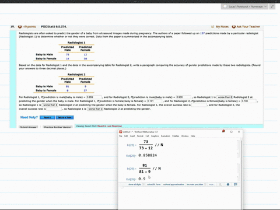Click the value 81 in the Radiologist 2 table
Image resolution: width=280 pixels, height=210 pixels.
68,86
